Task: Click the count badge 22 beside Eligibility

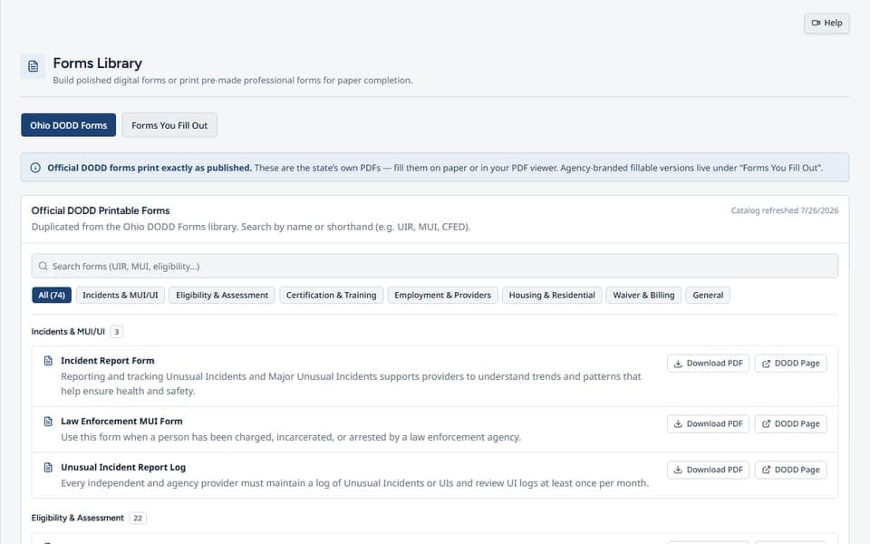Action: (138, 518)
